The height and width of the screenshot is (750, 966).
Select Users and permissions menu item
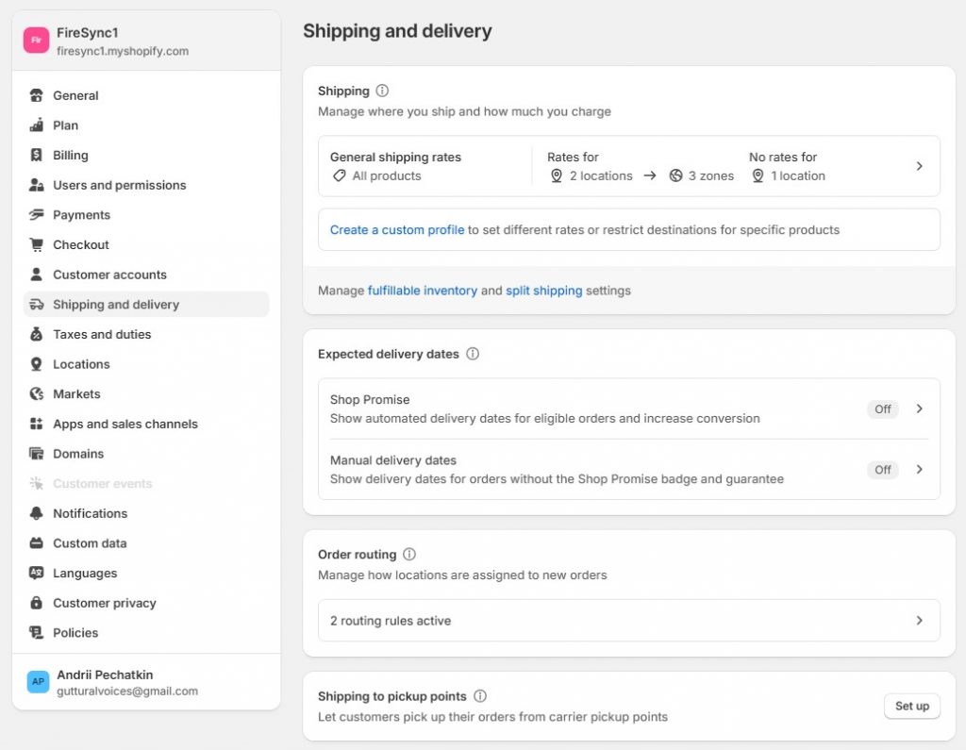click(146, 185)
